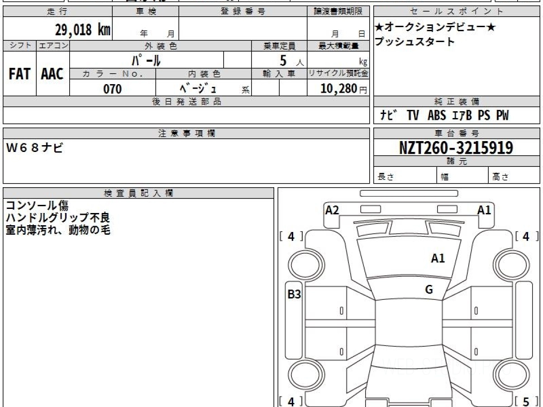
Task: Click the A1 mark on the hood
Action: tap(438, 258)
